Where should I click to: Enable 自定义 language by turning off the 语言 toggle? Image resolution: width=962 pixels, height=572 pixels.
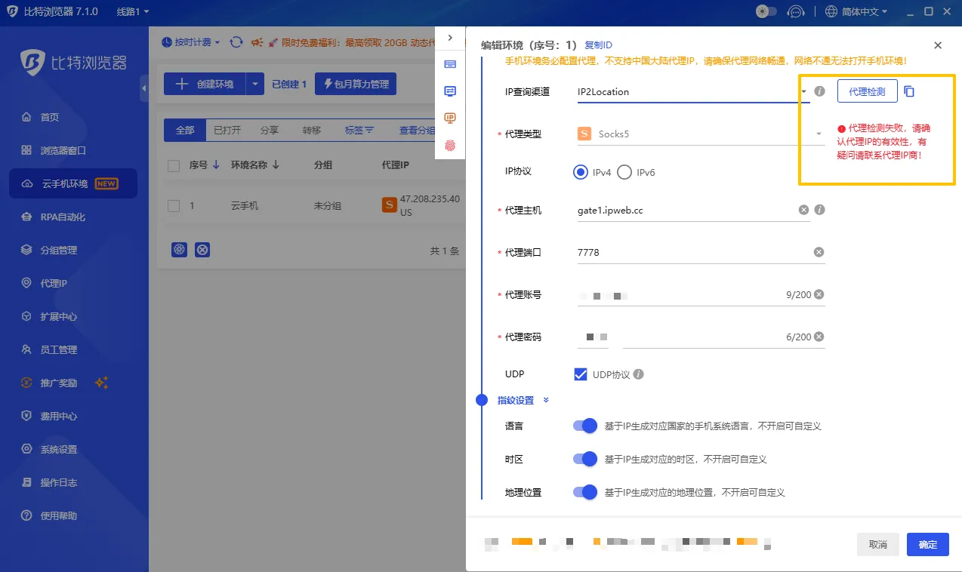coord(584,426)
